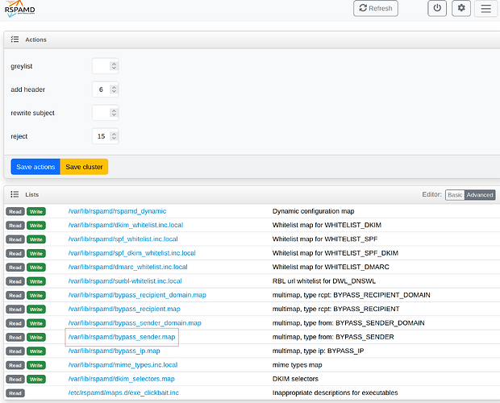Click Read badge for bypass_ip.map row
The width and height of the screenshot is (500, 403).
click(15, 351)
